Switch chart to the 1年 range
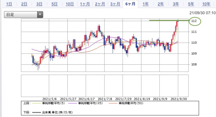The width and height of the screenshot is (216, 117). (146, 4)
